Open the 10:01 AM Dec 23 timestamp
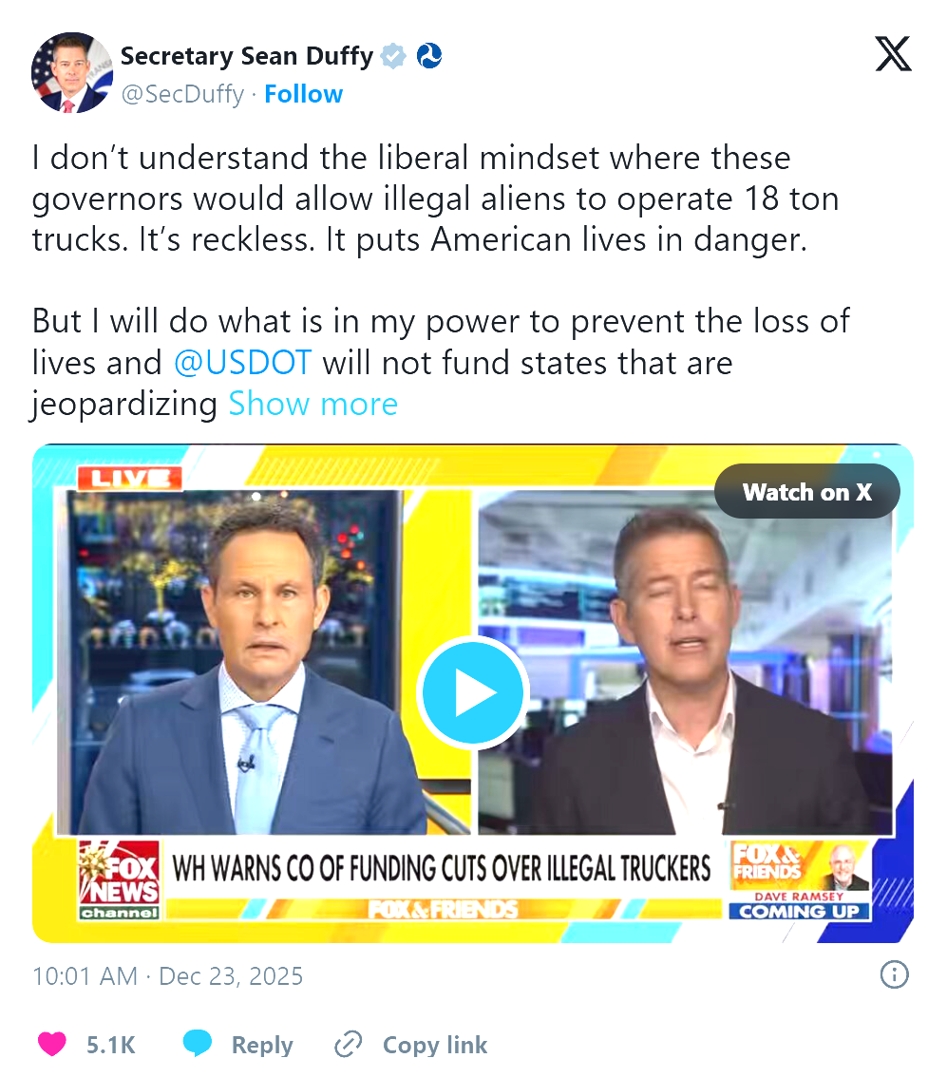The image size is (947, 1077). pos(167,976)
